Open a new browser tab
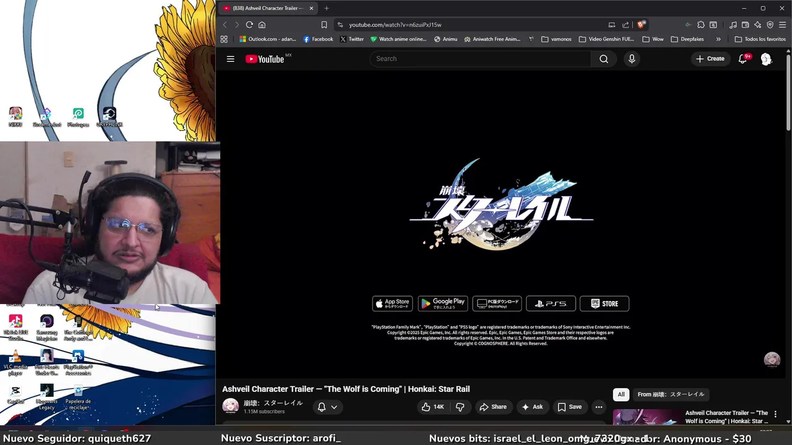 326,8
